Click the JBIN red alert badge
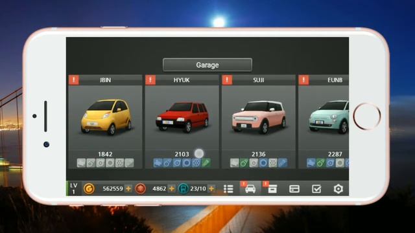 tap(74, 80)
